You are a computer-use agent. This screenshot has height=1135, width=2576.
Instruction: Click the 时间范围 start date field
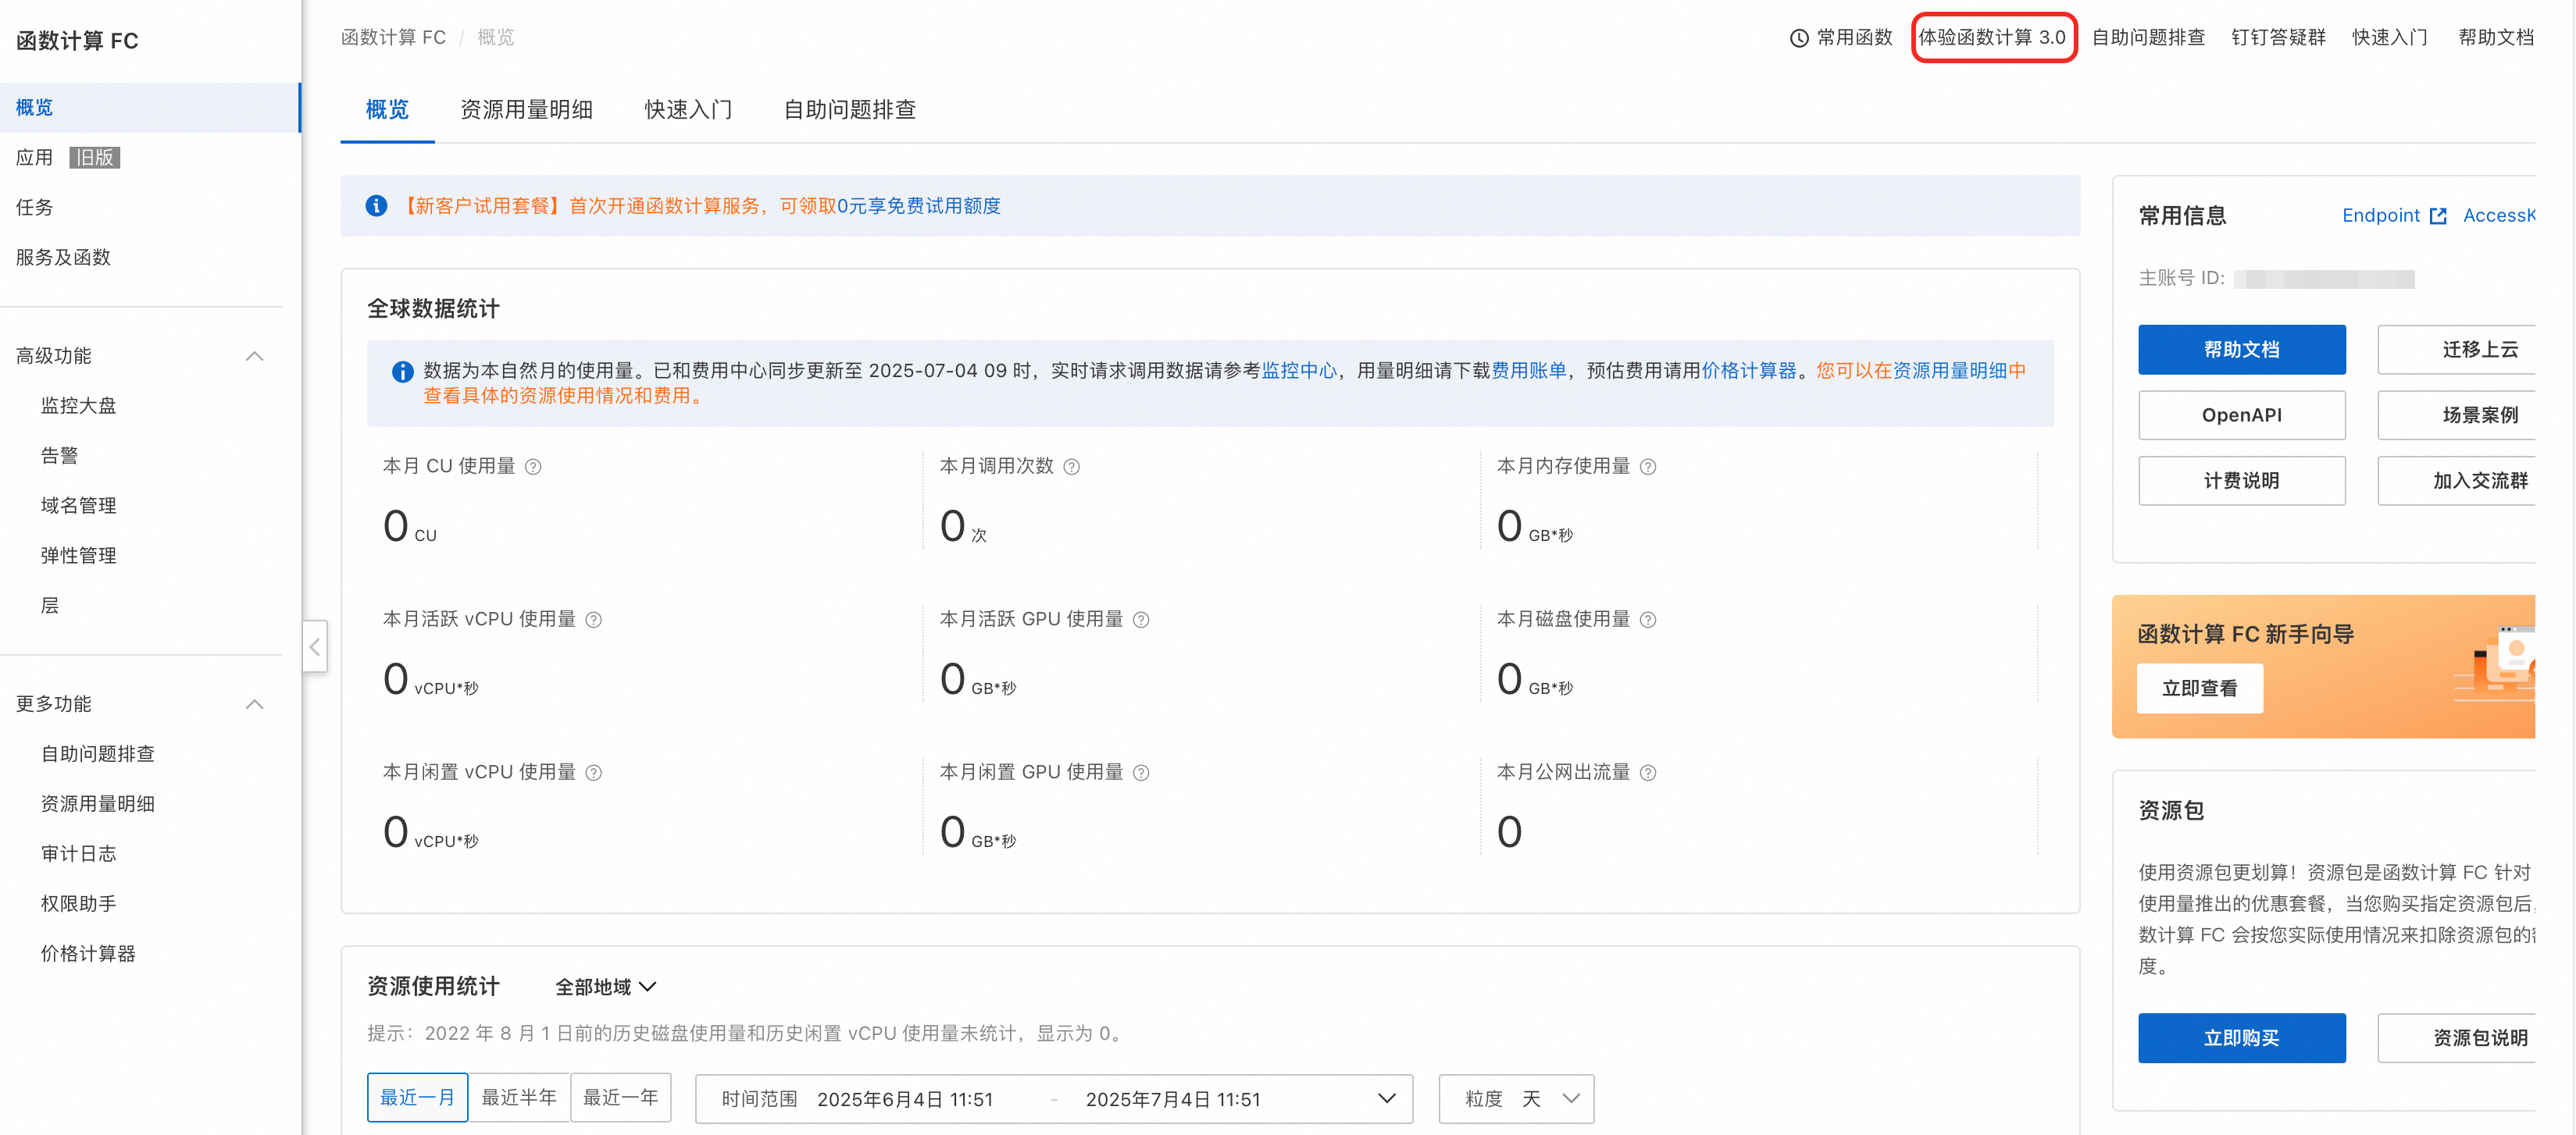905,1099
